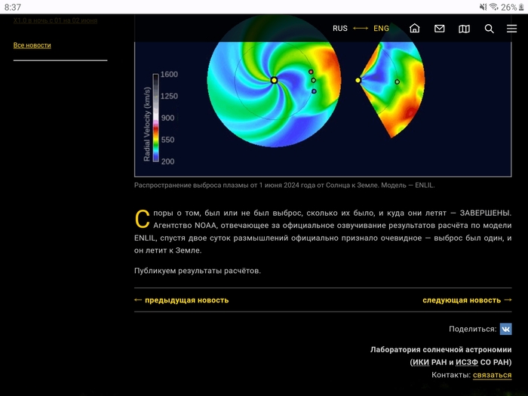Click the muted sound status icon
The width and height of the screenshot is (528, 396).
tap(483, 7)
